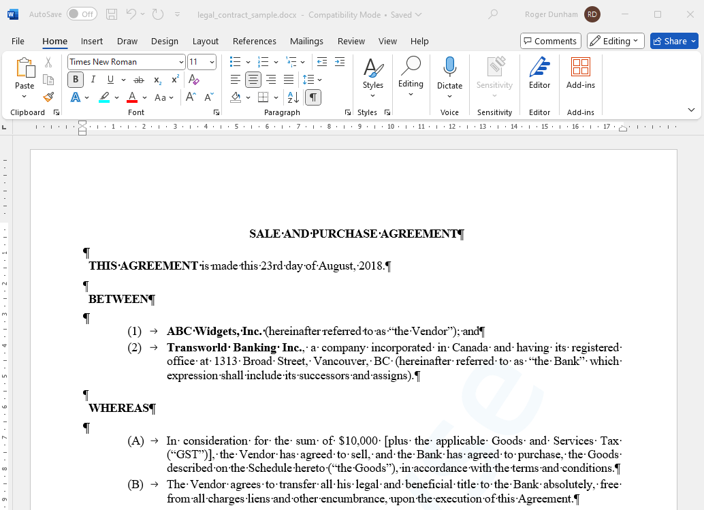Expand the Change Case Aa menu
The image size is (704, 510).
click(164, 97)
